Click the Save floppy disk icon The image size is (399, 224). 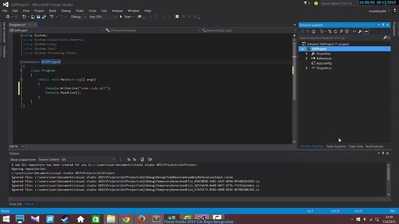click(x=39, y=17)
